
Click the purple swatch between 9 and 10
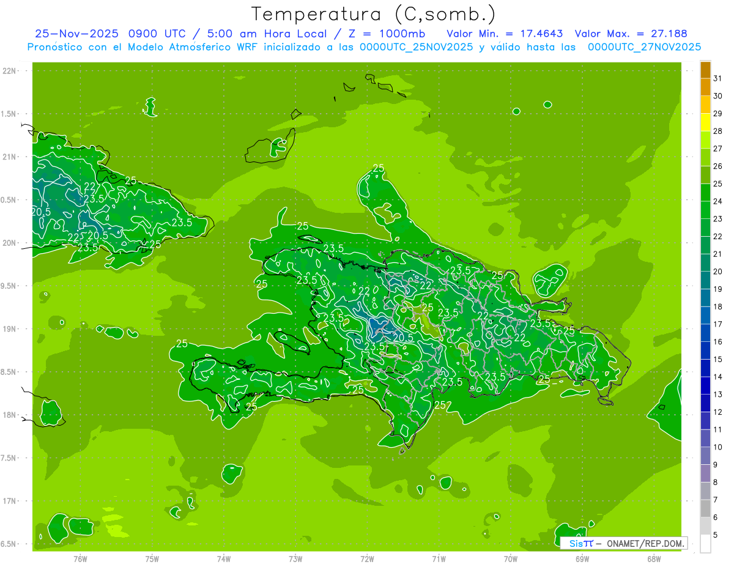[x=705, y=456]
